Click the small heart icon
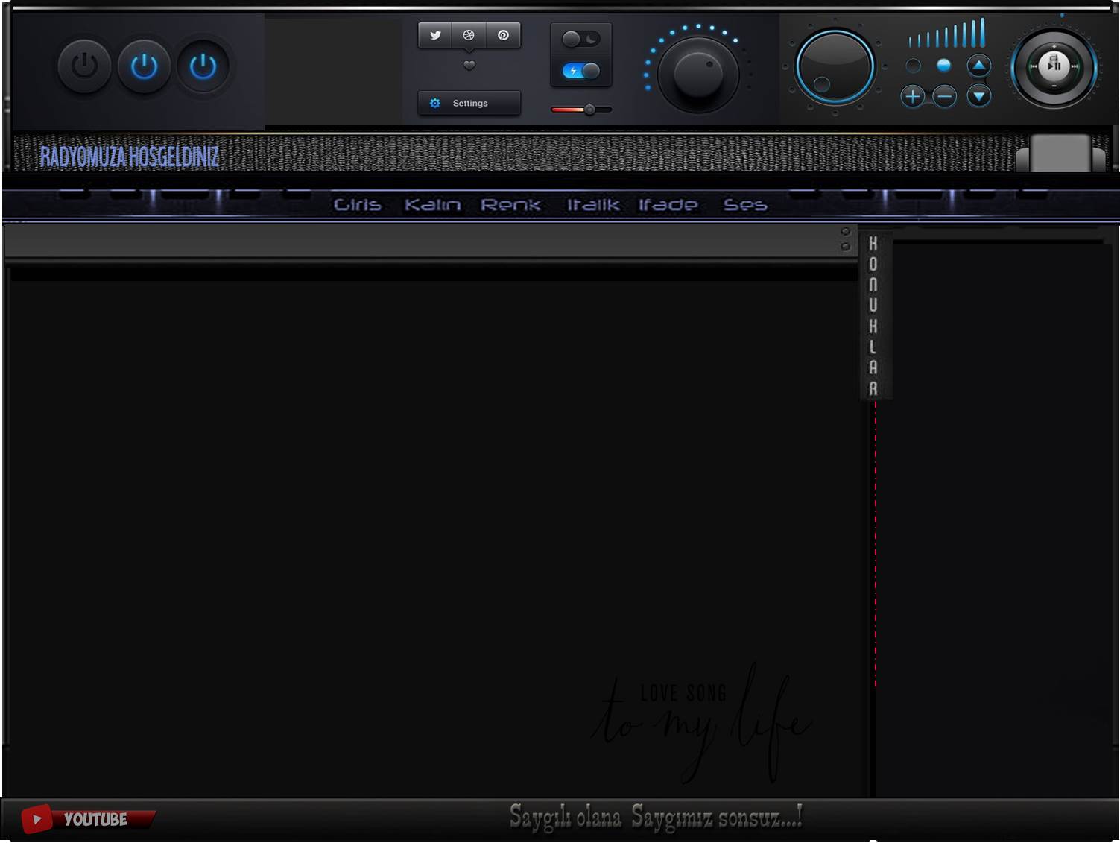Viewport: 1120px width, 843px height. tap(469, 66)
